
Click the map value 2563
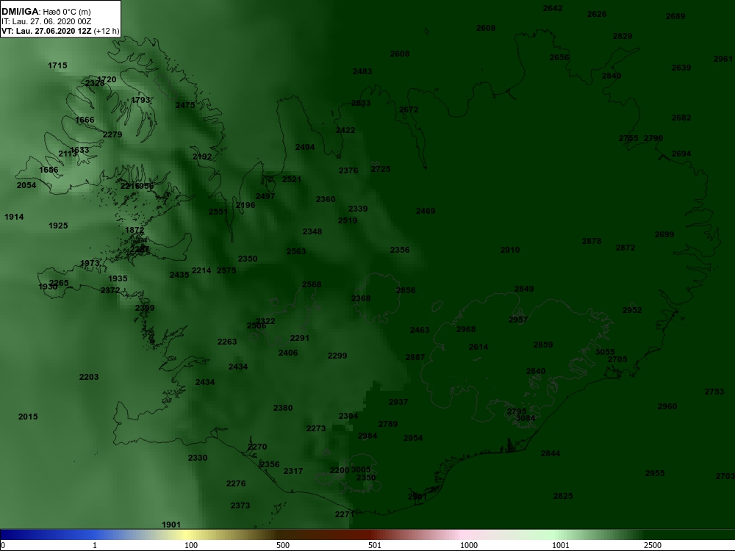click(296, 251)
